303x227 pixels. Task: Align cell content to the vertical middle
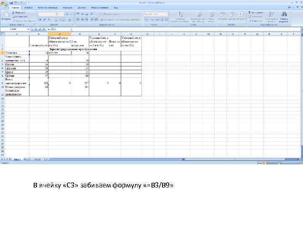[x=82, y=14]
